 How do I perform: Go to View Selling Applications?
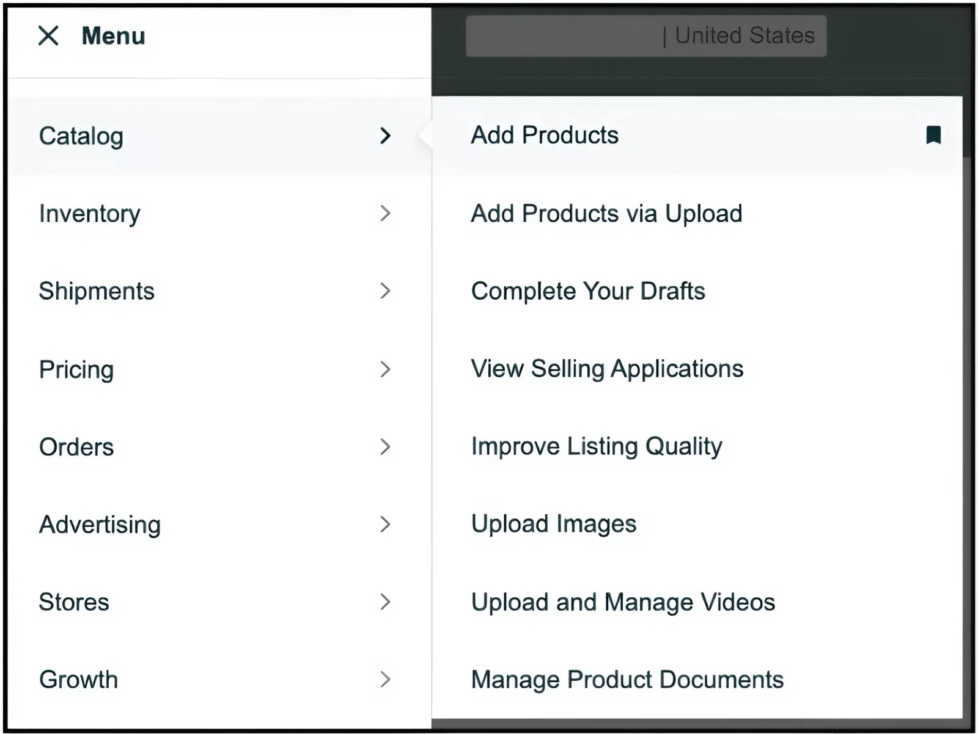(x=607, y=369)
